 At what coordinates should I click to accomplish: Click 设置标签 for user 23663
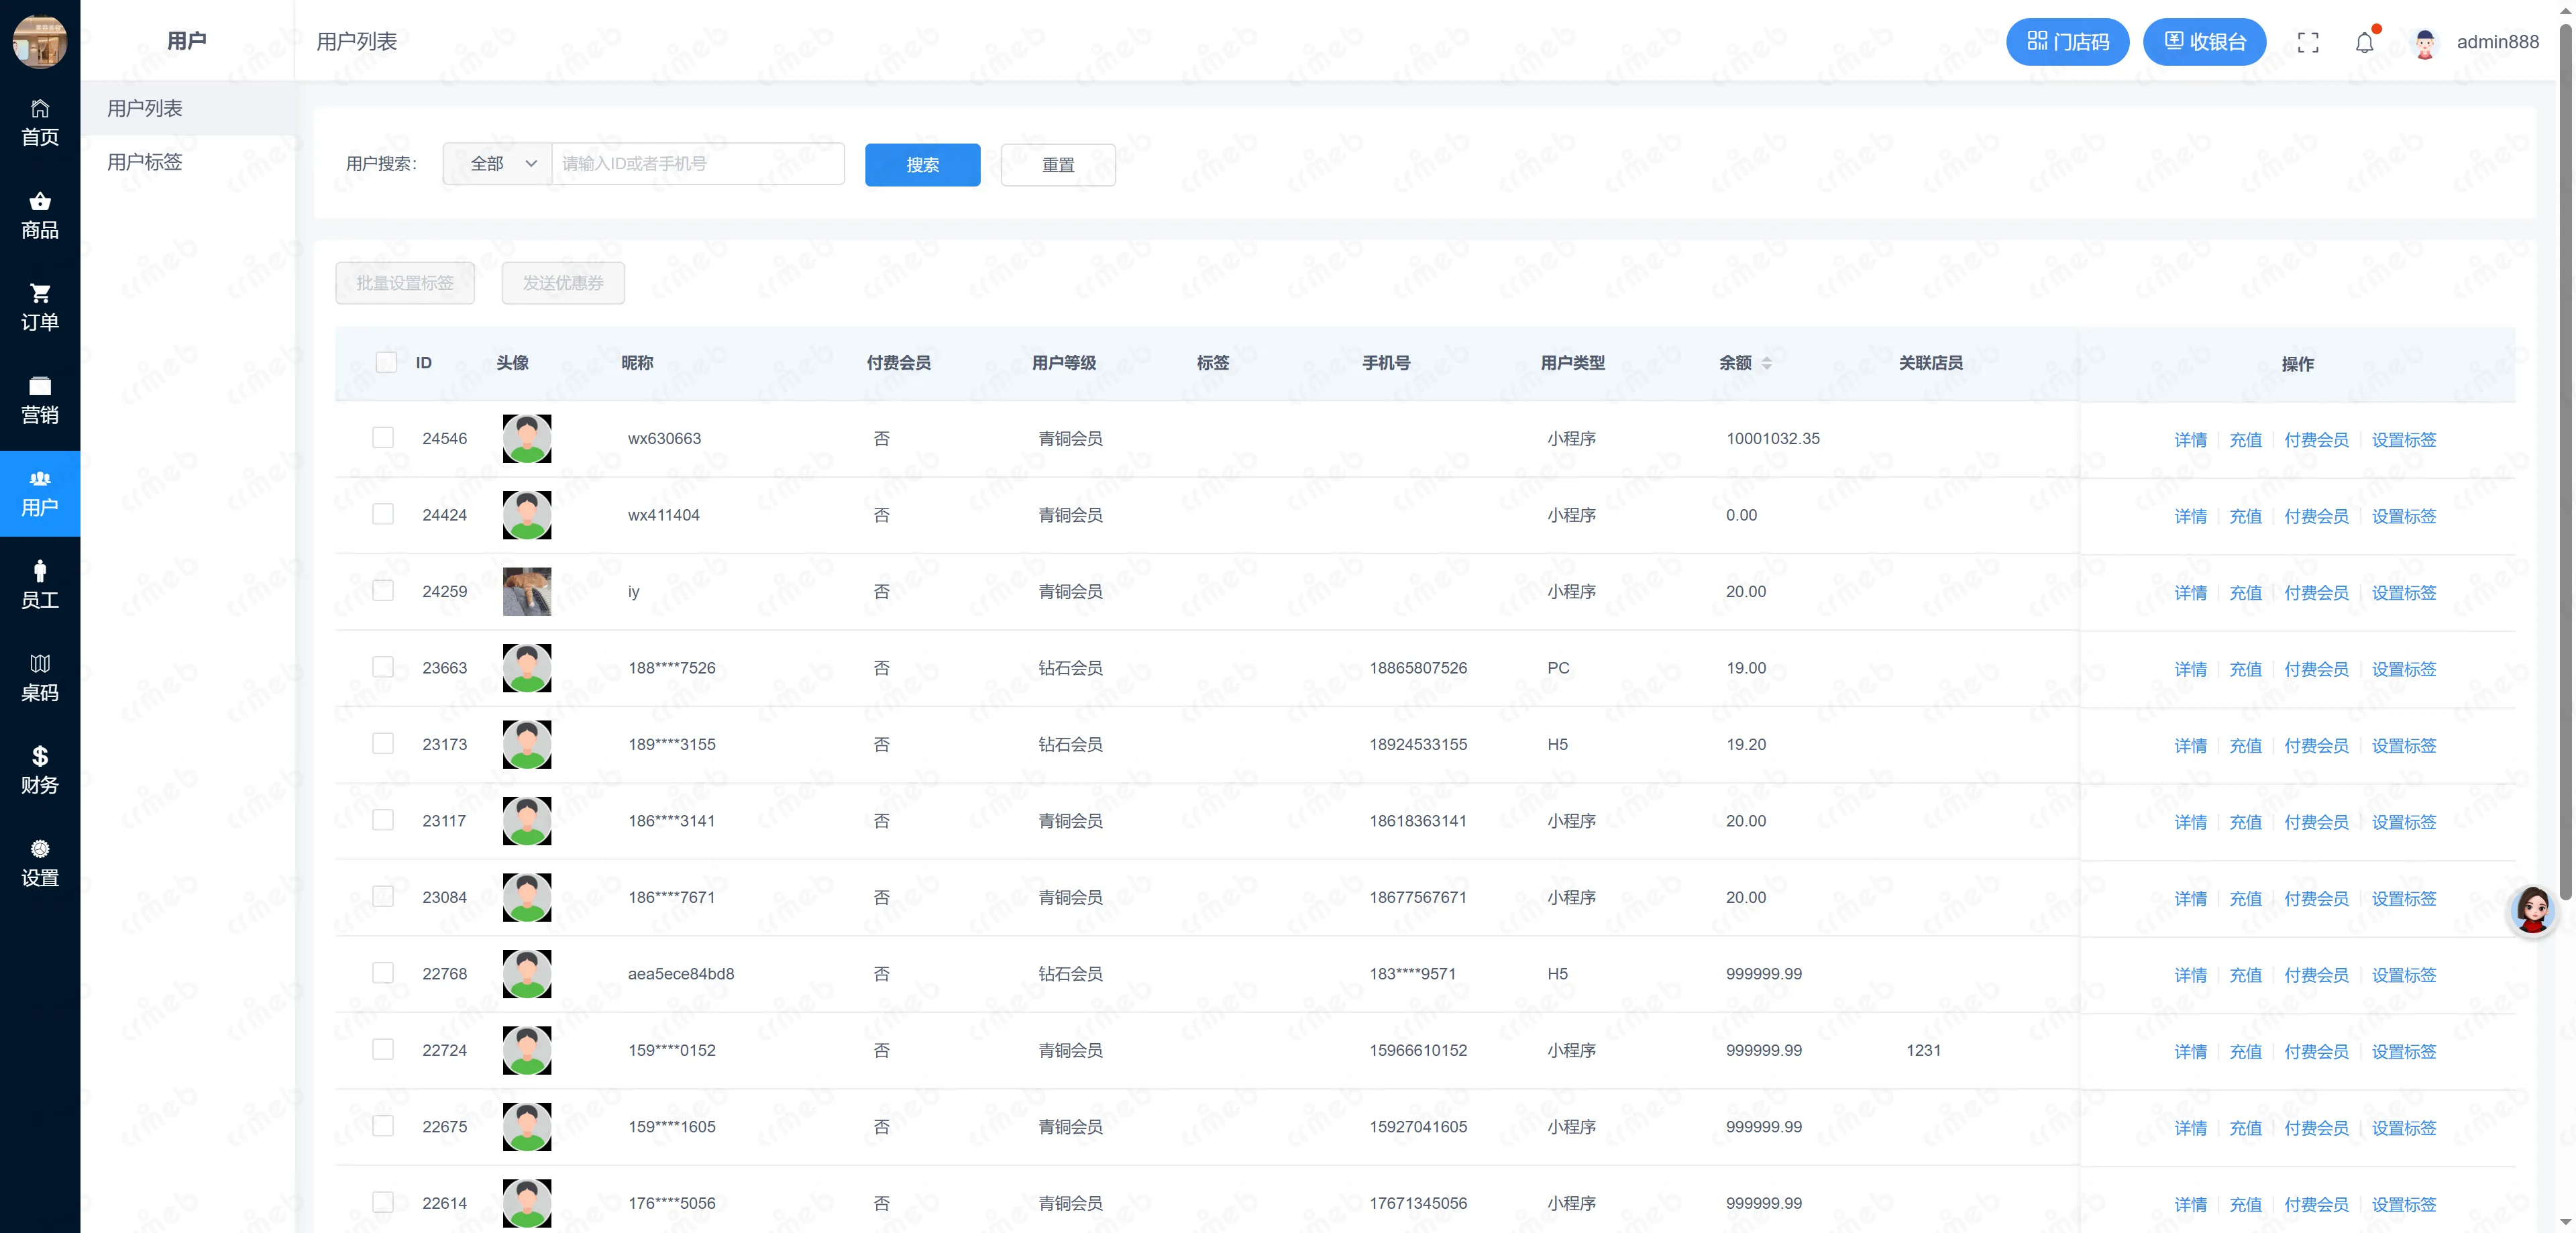tap(2404, 670)
